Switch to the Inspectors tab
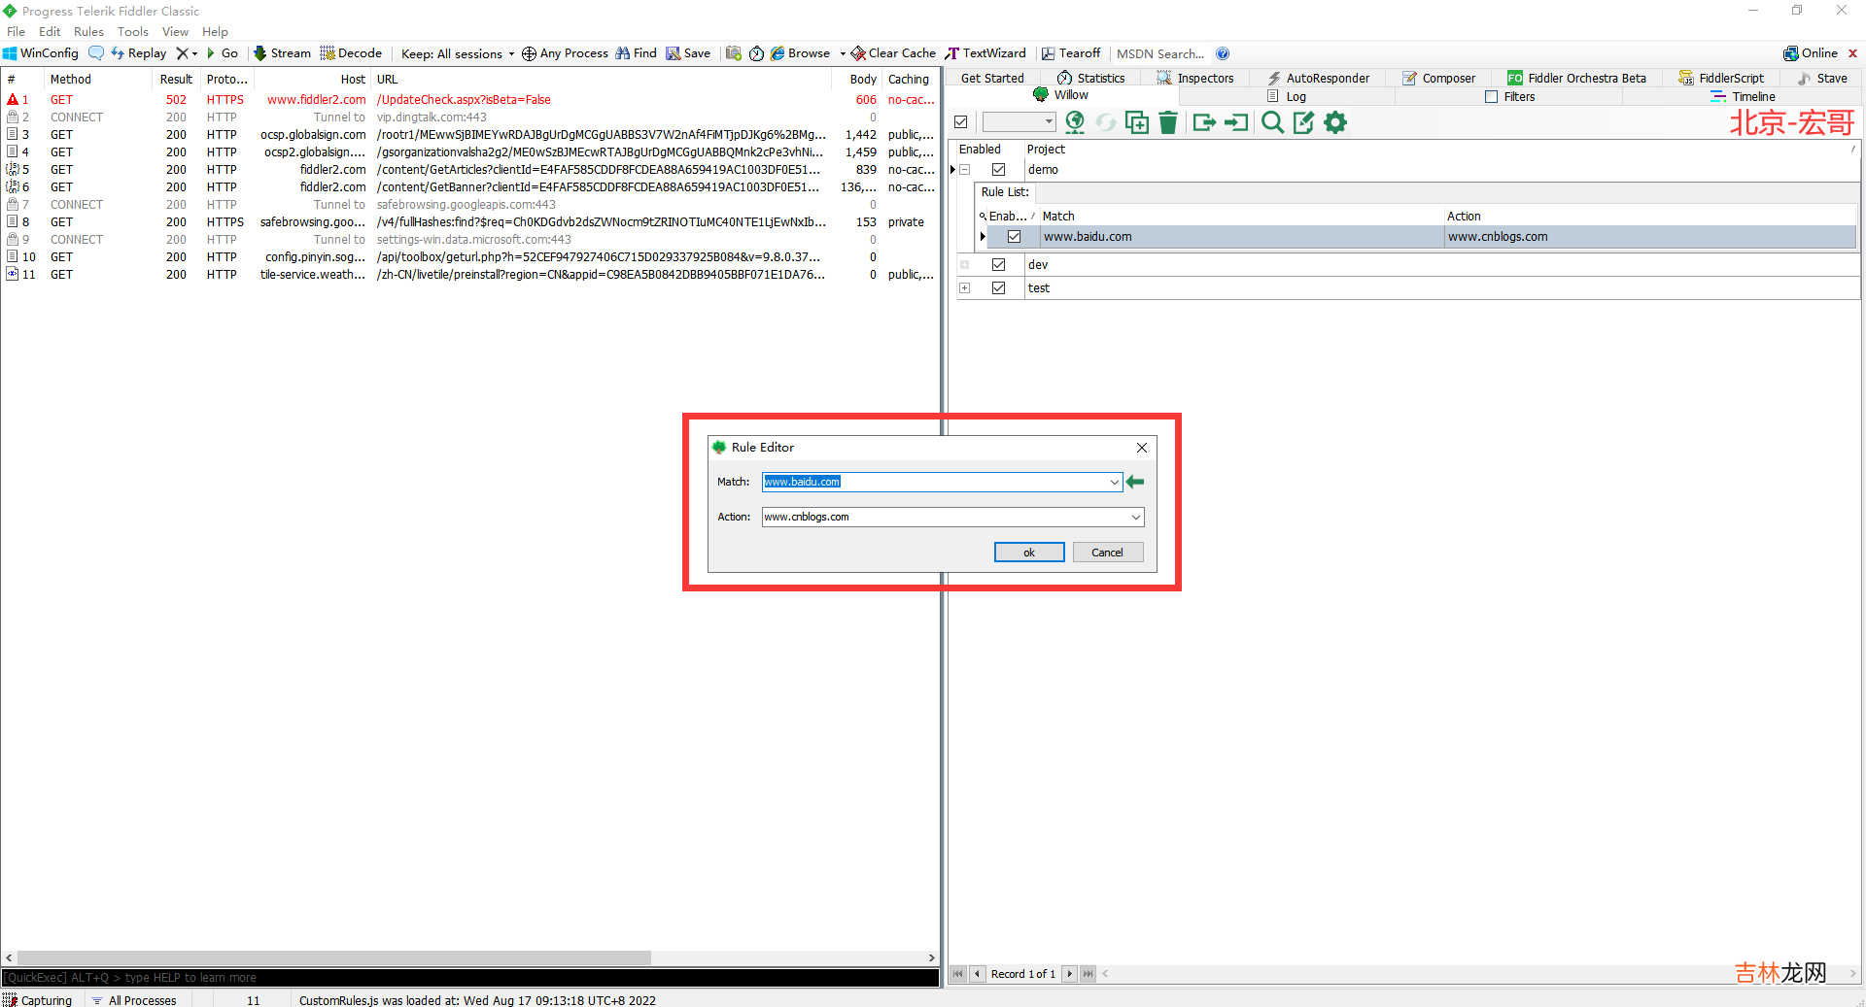 point(1195,78)
